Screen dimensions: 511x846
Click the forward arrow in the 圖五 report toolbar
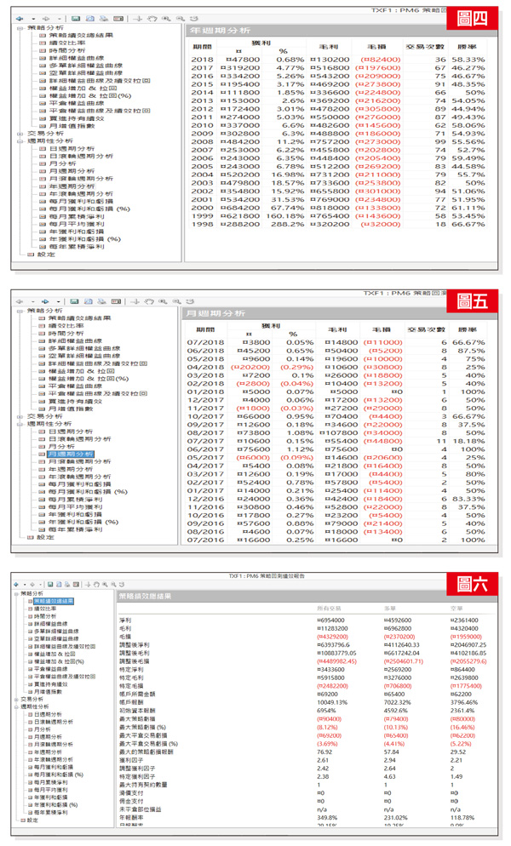tap(45, 301)
